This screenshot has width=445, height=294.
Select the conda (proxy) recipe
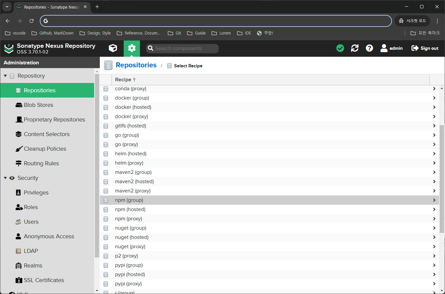(x=269, y=89)
